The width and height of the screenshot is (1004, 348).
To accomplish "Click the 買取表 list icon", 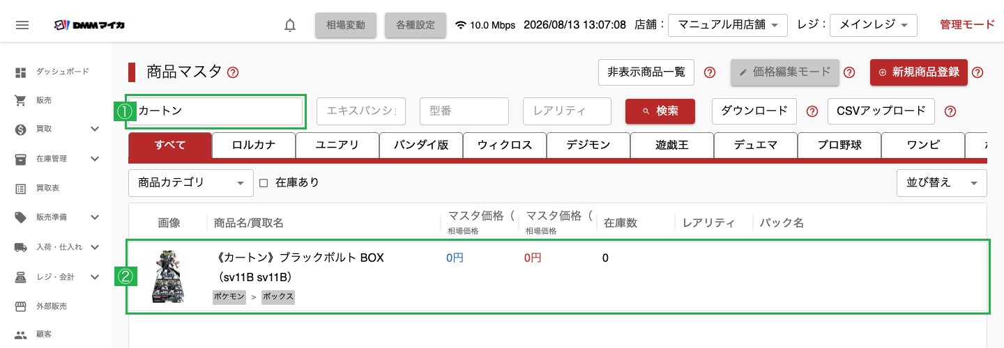I will pos(21,188).
